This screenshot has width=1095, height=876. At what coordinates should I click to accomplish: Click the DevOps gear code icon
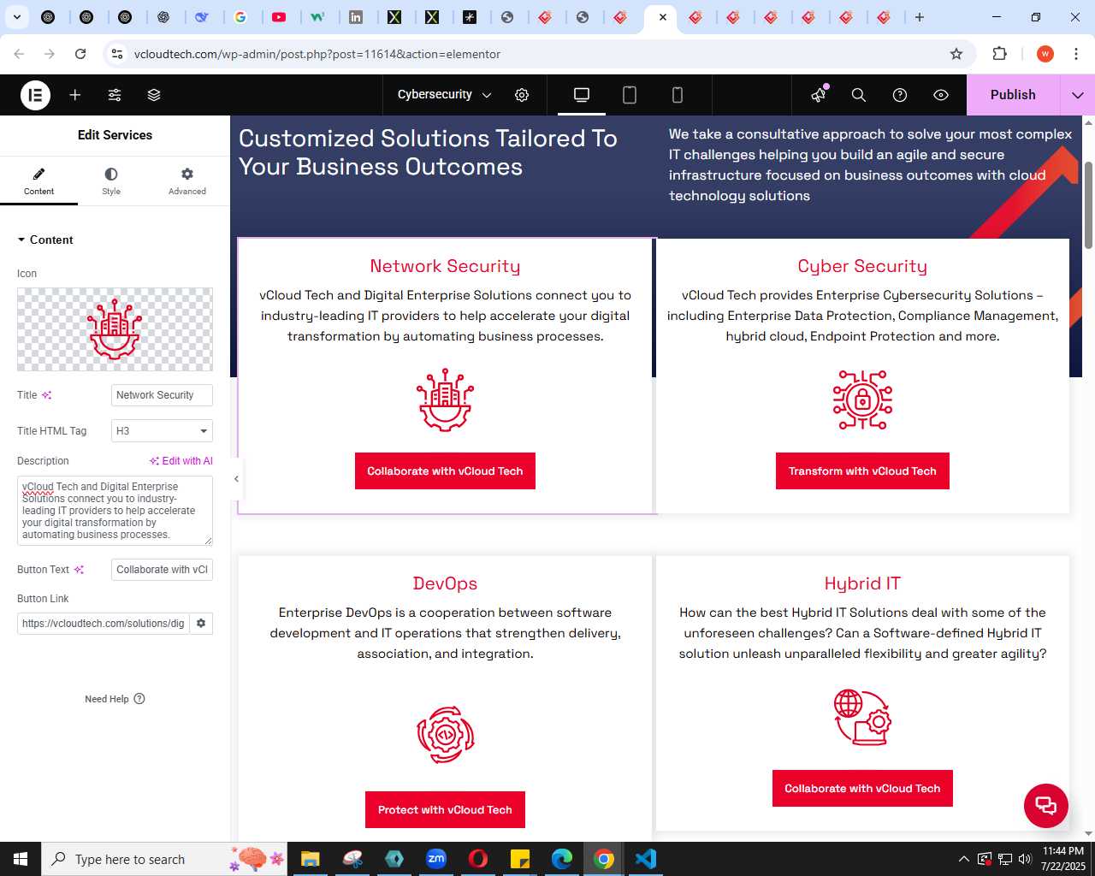pyautogui.click(x=445, y=735)
